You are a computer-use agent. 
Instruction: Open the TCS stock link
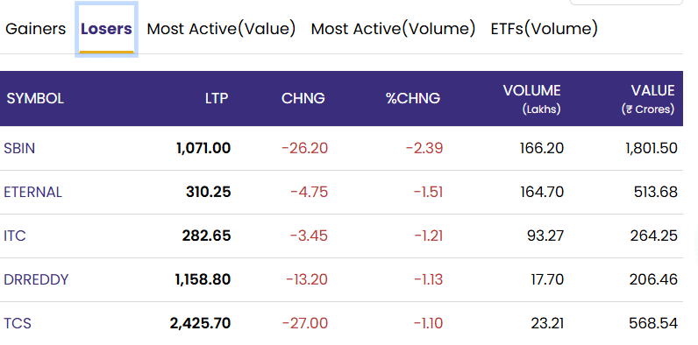pyautogui.click(x=18, y=323)
